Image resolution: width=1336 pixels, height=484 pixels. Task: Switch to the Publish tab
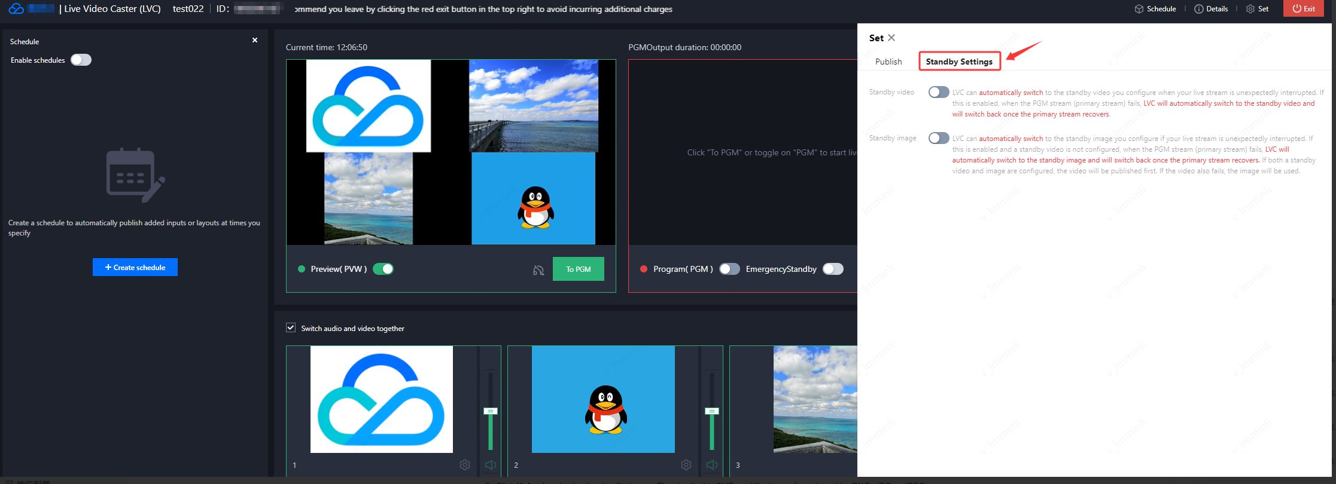pyautogui.click(x=888, y=62)
